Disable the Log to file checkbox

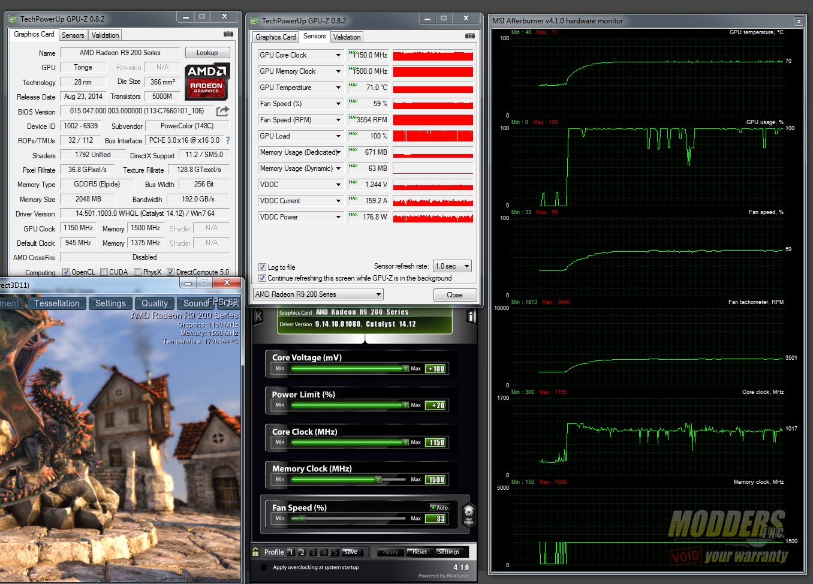pyautogui.click(x=262, y=267)
